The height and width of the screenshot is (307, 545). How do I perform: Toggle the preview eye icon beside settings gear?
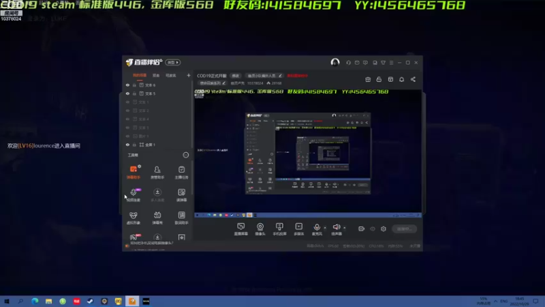(x=372, y=229)
